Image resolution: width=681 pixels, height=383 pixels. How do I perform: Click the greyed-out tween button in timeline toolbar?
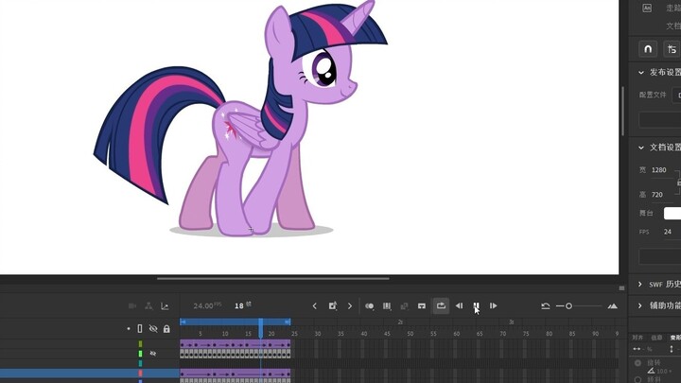404,306
